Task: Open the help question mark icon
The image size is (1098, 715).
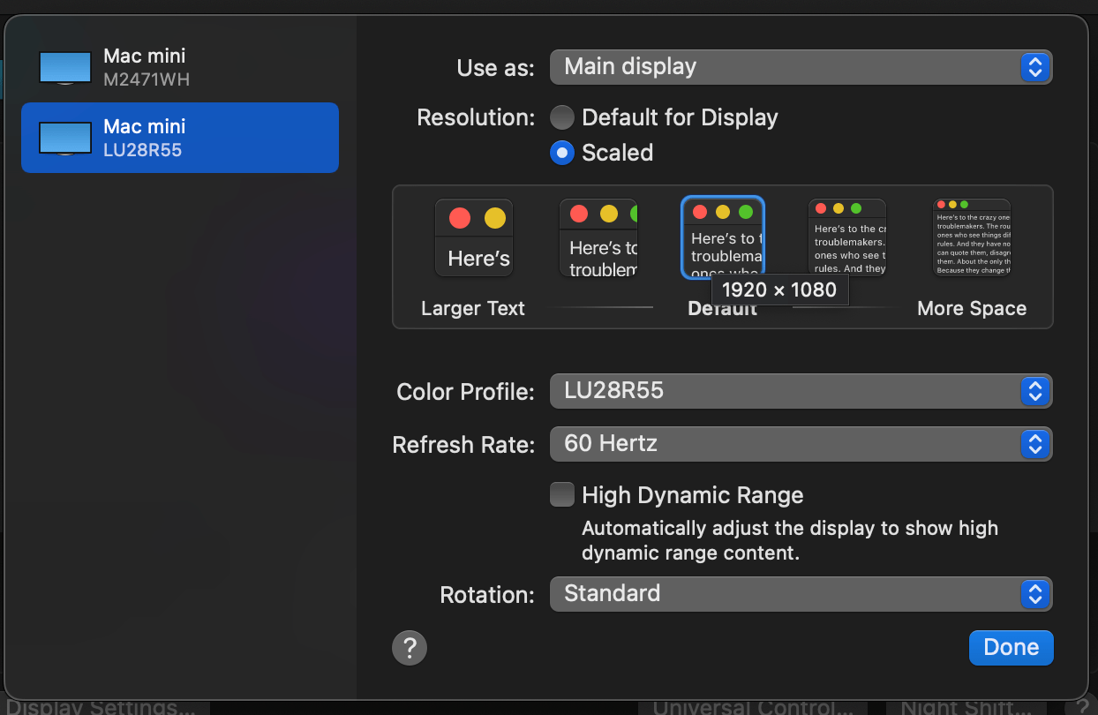Action: [x=409, y=647]
